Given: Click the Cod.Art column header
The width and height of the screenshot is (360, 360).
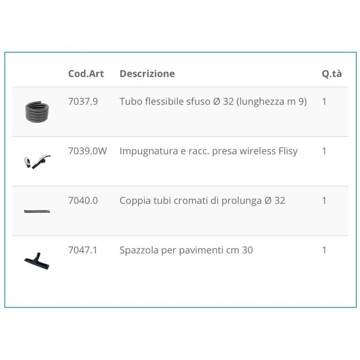Looking at the screenshot, I should 86,74.
